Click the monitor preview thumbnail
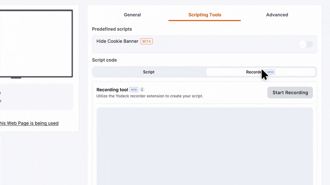330x185 pixels. (x=36, y=44)
